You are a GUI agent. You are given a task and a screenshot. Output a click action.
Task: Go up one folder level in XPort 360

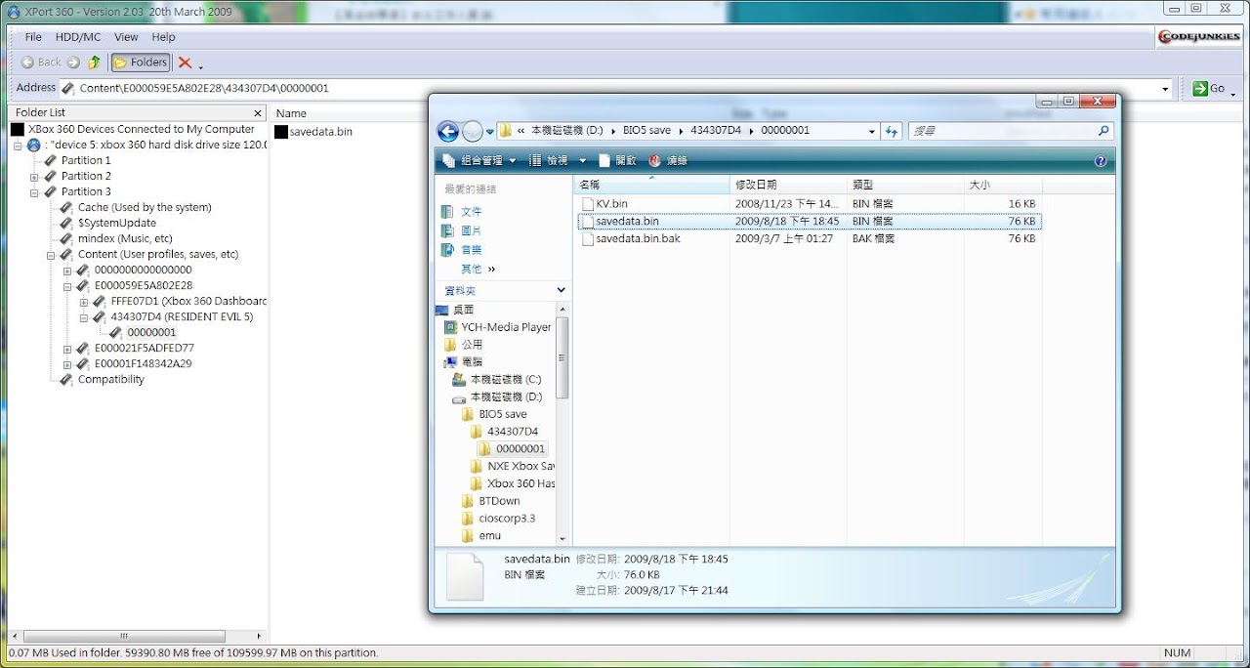(x=94, y=63)
